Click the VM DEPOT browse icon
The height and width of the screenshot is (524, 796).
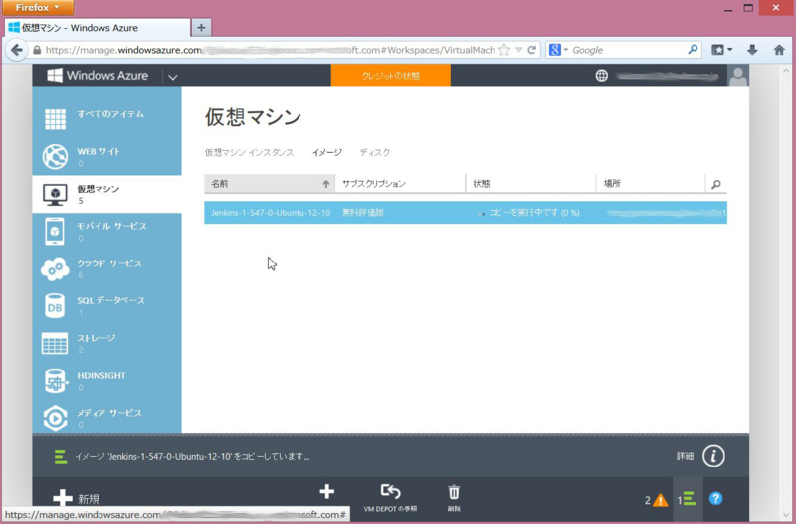point(390,492)
